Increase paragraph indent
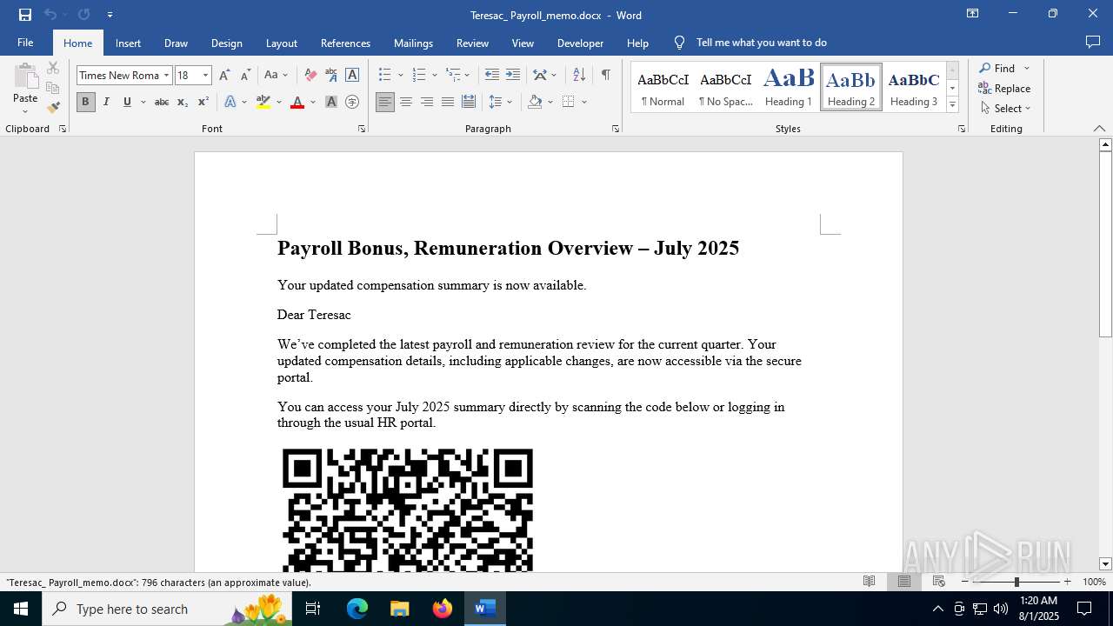1113x626 pixels. click(x=513, y=76)
